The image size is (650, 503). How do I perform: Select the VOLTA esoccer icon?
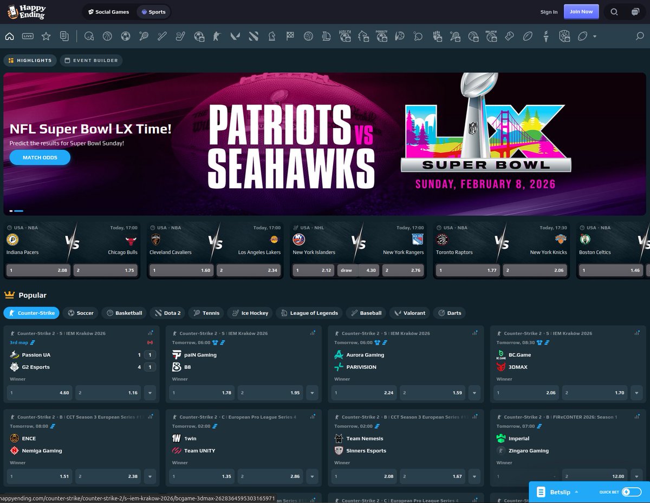[344, 36]
